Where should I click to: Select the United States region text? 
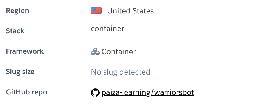click(x=130, y=11)
